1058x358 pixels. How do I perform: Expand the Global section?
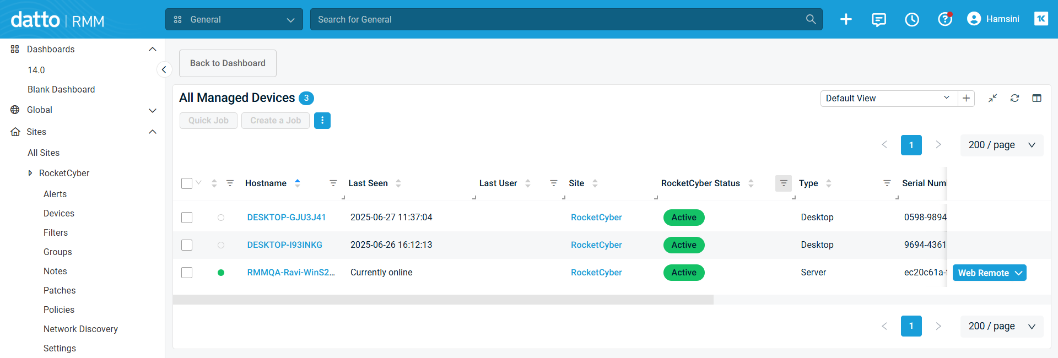click(153, 110)
